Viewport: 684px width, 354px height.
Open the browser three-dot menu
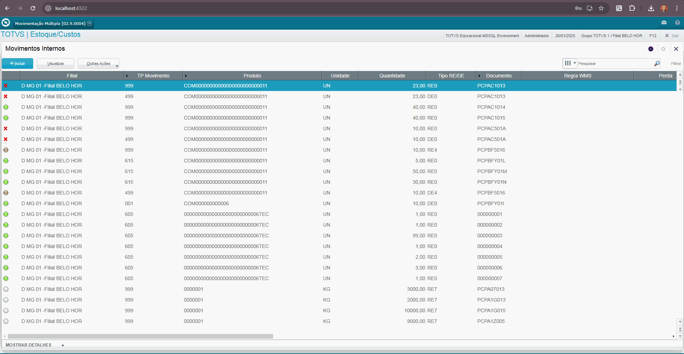[677, 8]
